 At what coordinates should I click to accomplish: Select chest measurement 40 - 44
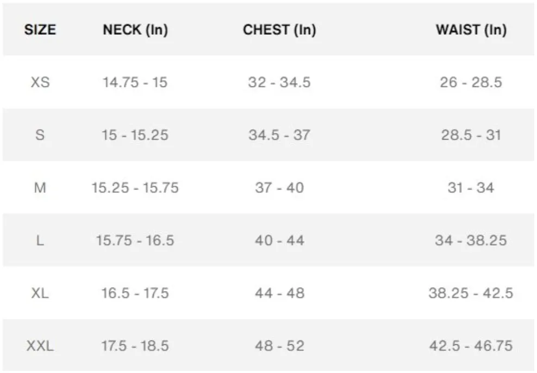(x=279, y=240)
